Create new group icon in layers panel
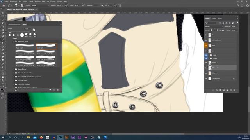 coord(227,90)
